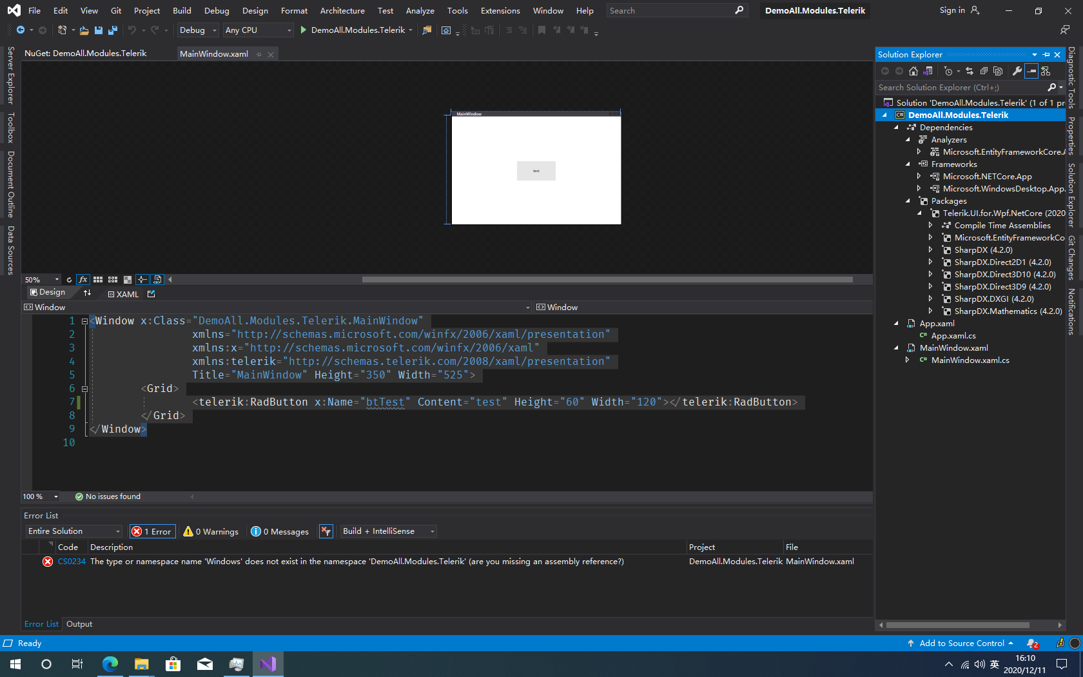Click the Pending Changes Filter icon
1083x677 pixels.
(948, 71)
